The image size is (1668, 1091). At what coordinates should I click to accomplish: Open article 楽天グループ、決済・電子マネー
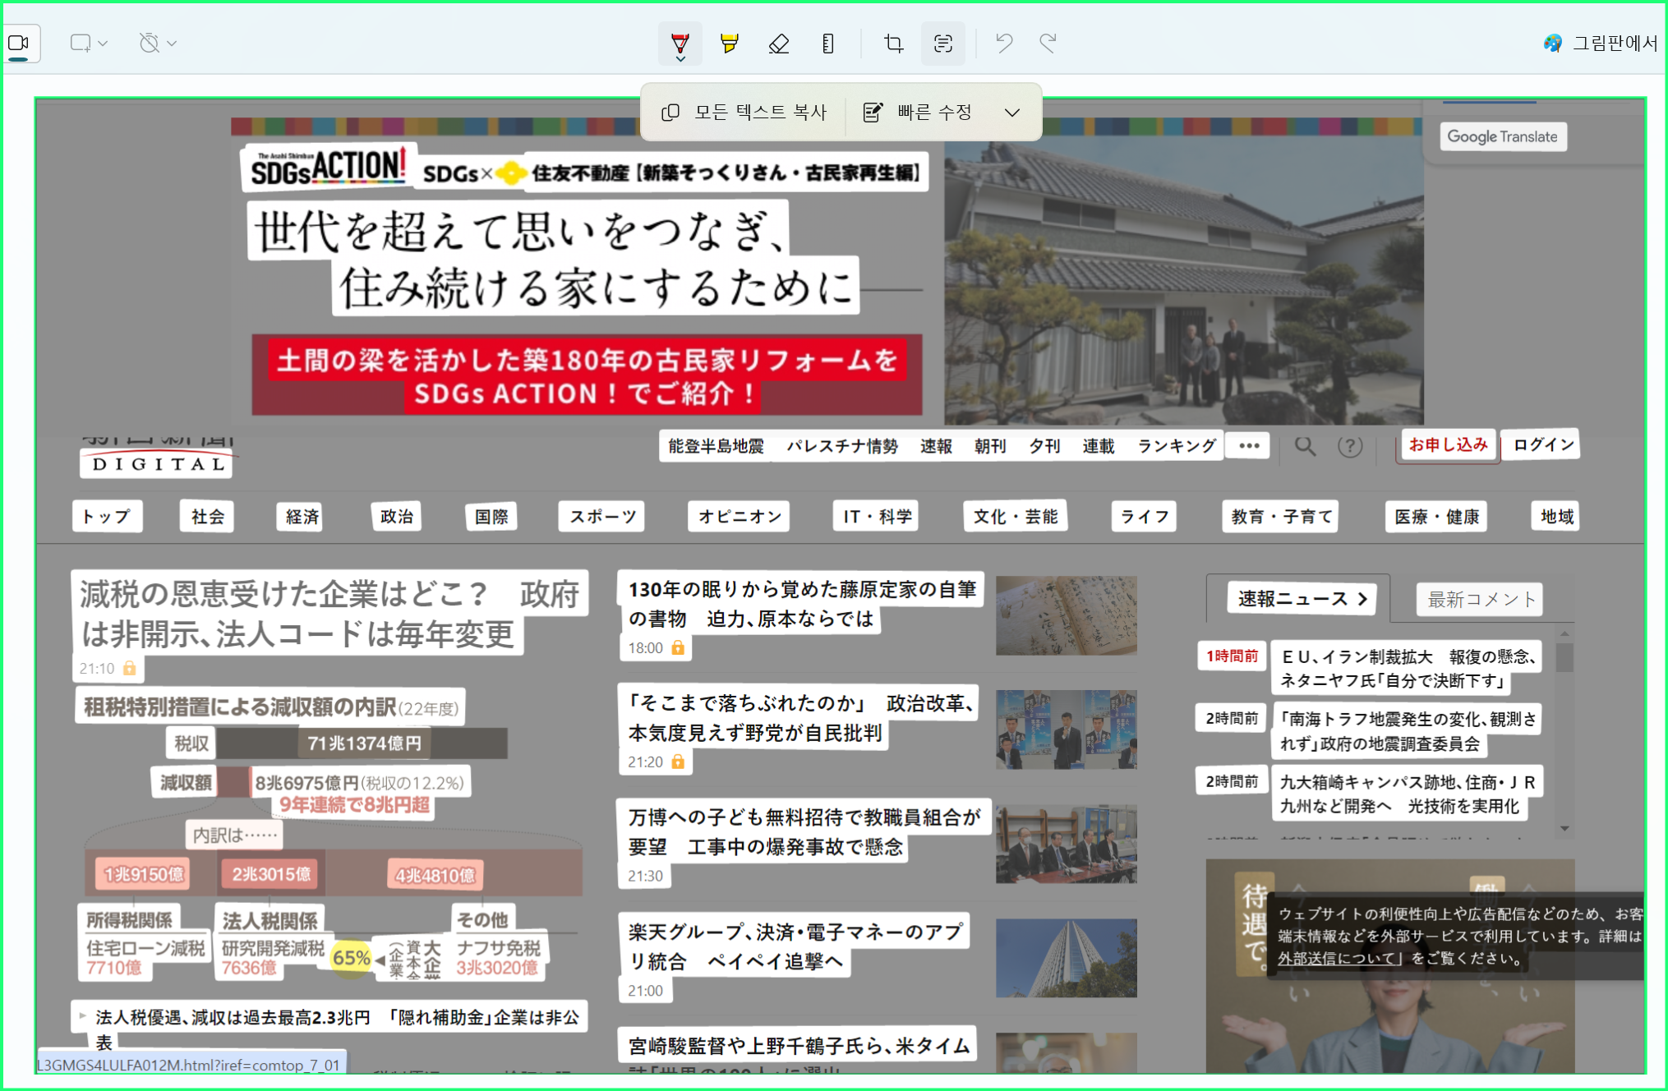(795, 946)
